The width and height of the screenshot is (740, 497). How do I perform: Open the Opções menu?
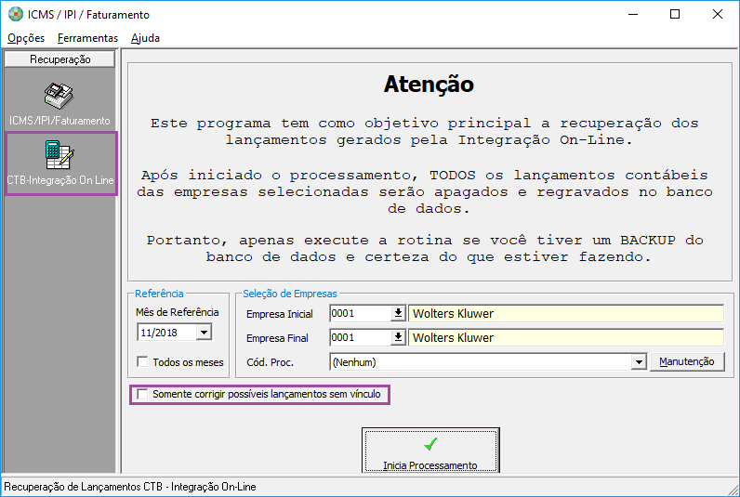point(26,38)
